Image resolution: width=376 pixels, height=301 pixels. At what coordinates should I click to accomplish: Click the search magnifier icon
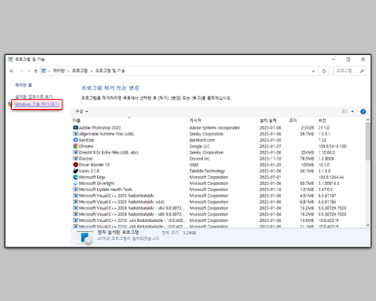[x=362, y=71]
